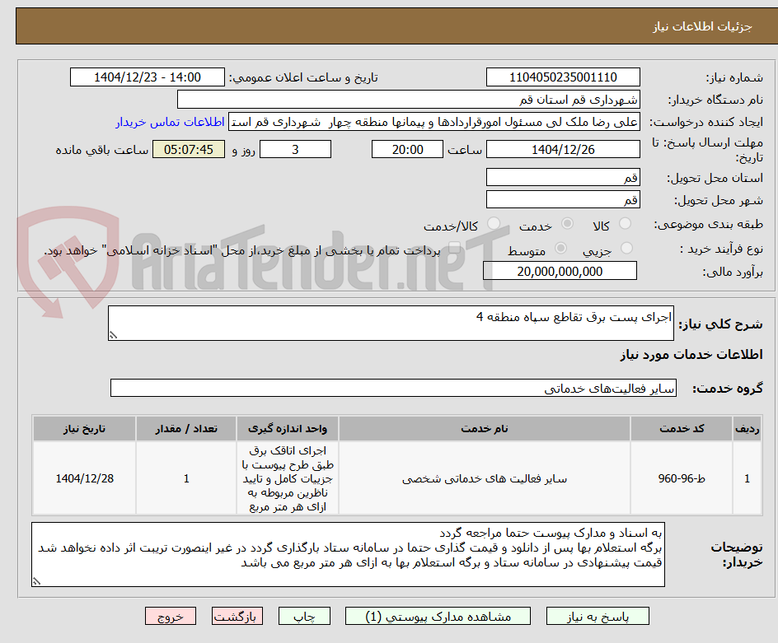
Task: Click the 'تعداد / مقدار' column header
Action: [186, 429]
